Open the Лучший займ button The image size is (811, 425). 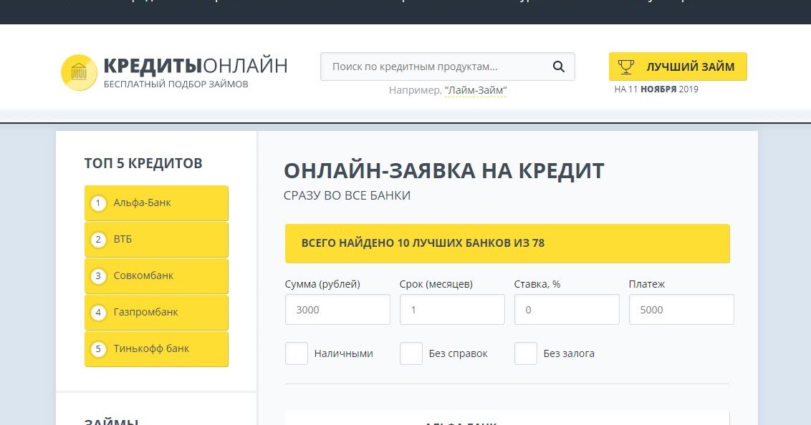(x=678, y=67)
